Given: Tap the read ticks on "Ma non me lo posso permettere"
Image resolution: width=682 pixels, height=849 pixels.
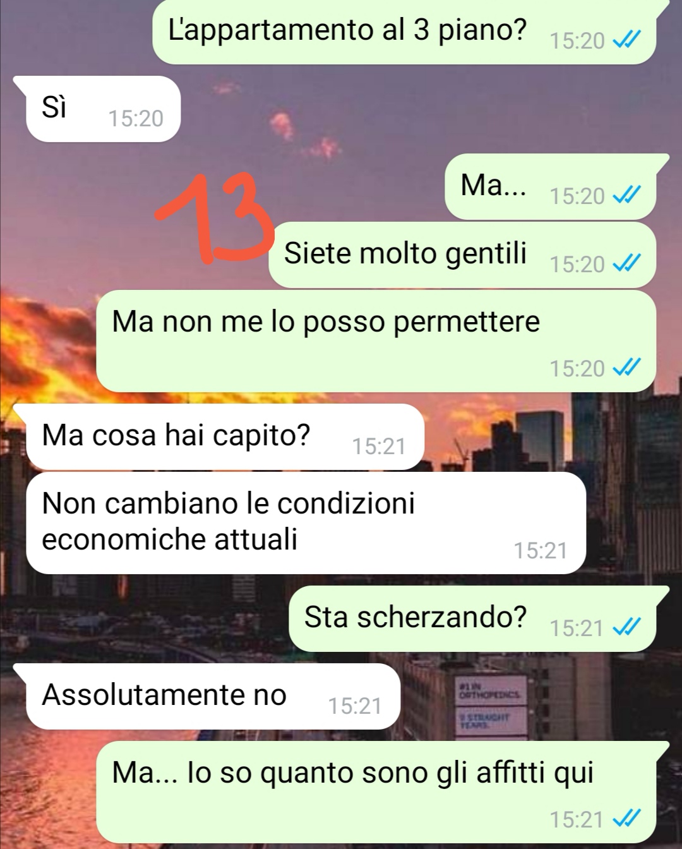Looking at the screenshot, I should point(628,368).
